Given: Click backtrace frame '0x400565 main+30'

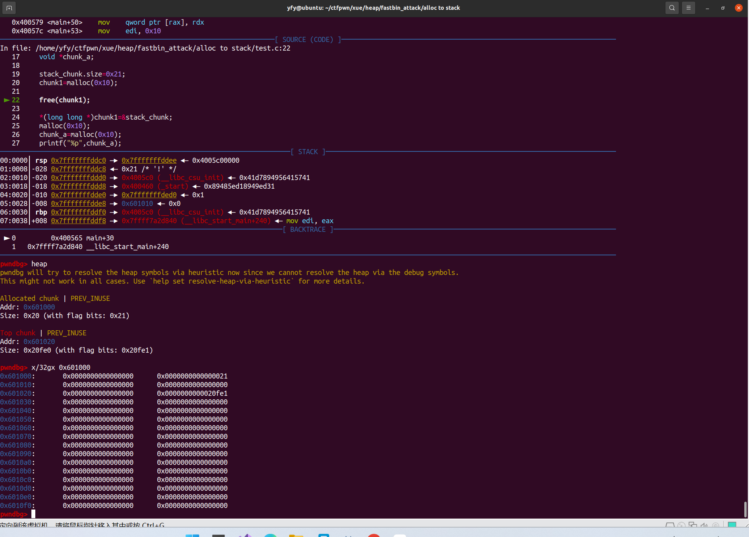Looking at the screenshot, I should coord(82,238).
